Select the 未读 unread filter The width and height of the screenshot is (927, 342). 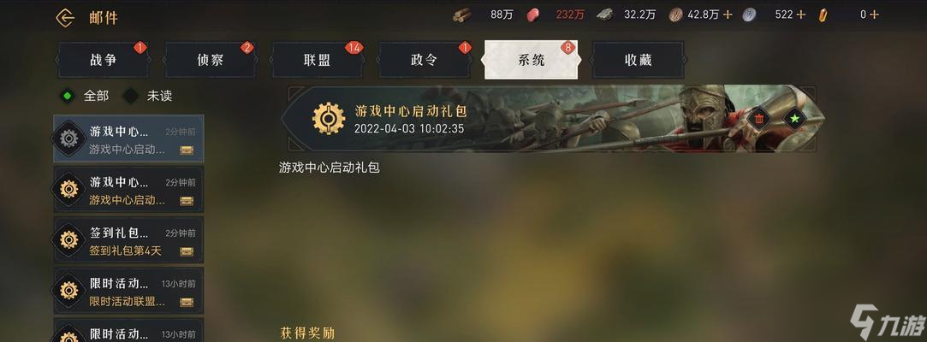pos(131,96)
